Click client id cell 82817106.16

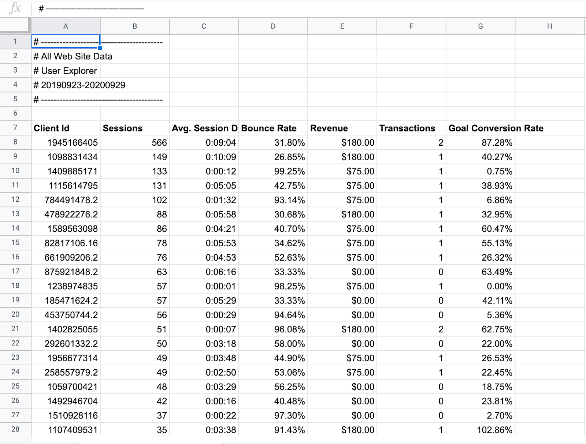(66, 243)
